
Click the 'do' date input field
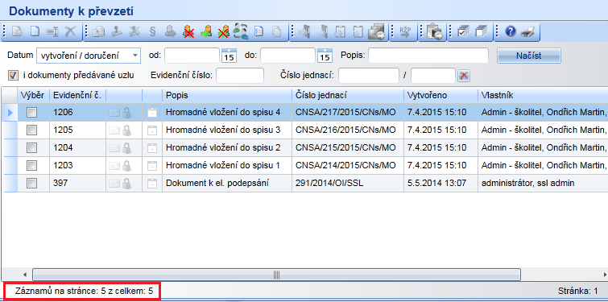pyautogui.click(x=287, y=56)
